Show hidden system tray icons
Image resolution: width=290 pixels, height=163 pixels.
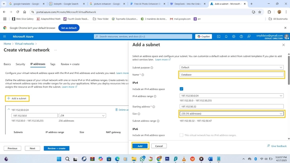(x=244, y=159)
